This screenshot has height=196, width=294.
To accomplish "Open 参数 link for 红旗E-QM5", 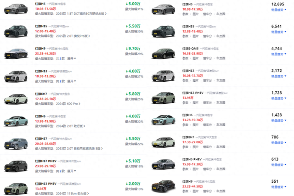I will pyautogui.click(x=185, y=58).
